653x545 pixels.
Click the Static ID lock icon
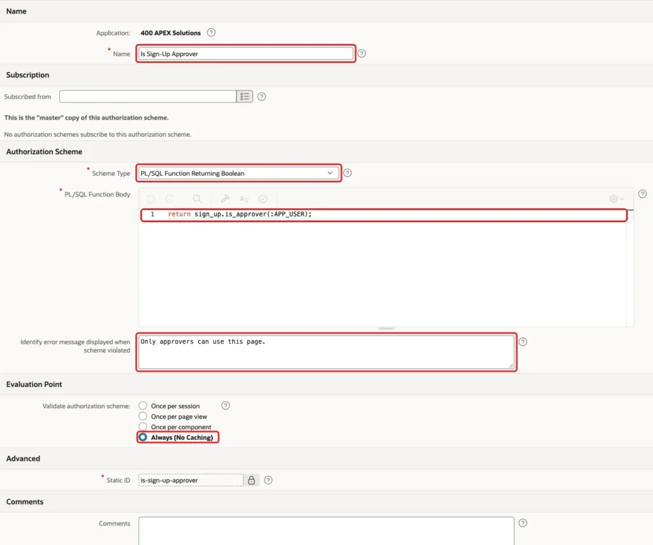251,480
